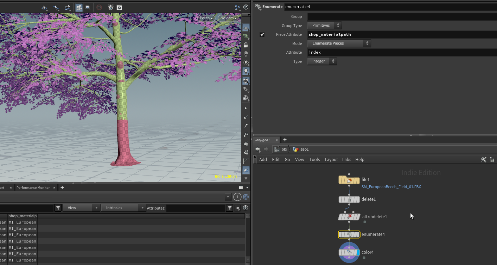Open the Group Type Primitives dropdown
The height and width of the screenshot is (265, 497).
coord(324,26)
